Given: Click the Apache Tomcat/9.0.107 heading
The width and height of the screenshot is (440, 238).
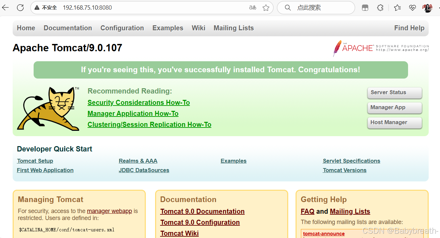Looking at the screenshot, I should tap(68, 48).
